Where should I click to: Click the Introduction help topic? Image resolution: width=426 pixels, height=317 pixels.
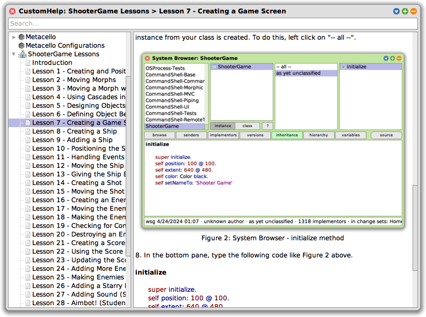[52, 63]
